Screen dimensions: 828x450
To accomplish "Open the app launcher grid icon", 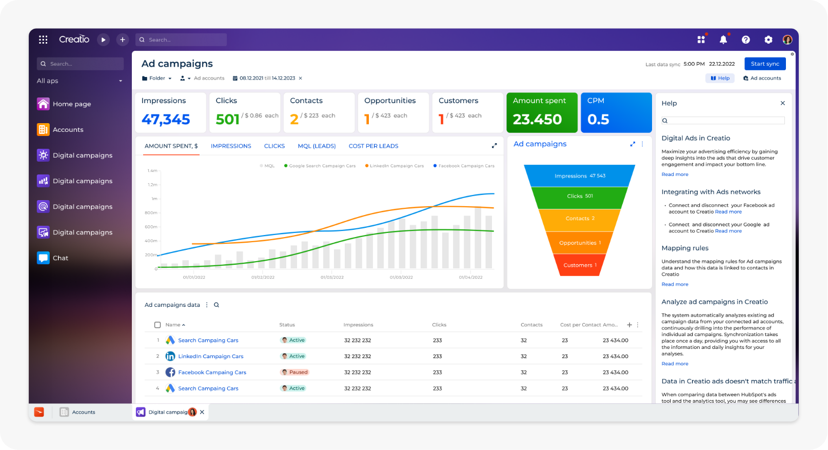I will (43, 40).
